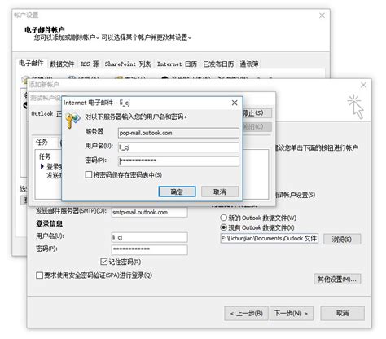Click the 浏览(S) button
The image size is (386, 339).
pyautogui.click(x=342, y=240)
